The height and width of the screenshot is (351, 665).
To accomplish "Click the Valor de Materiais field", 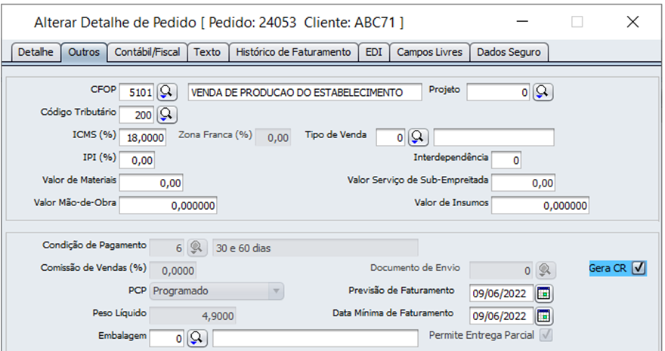I will click(x=151, y=183).
